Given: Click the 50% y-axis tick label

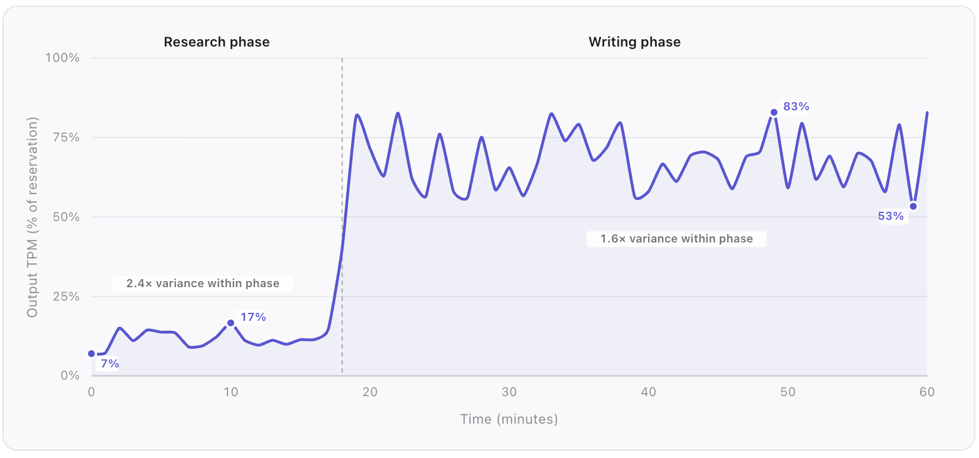Looking at the screenshot, I should coord(66,217).
